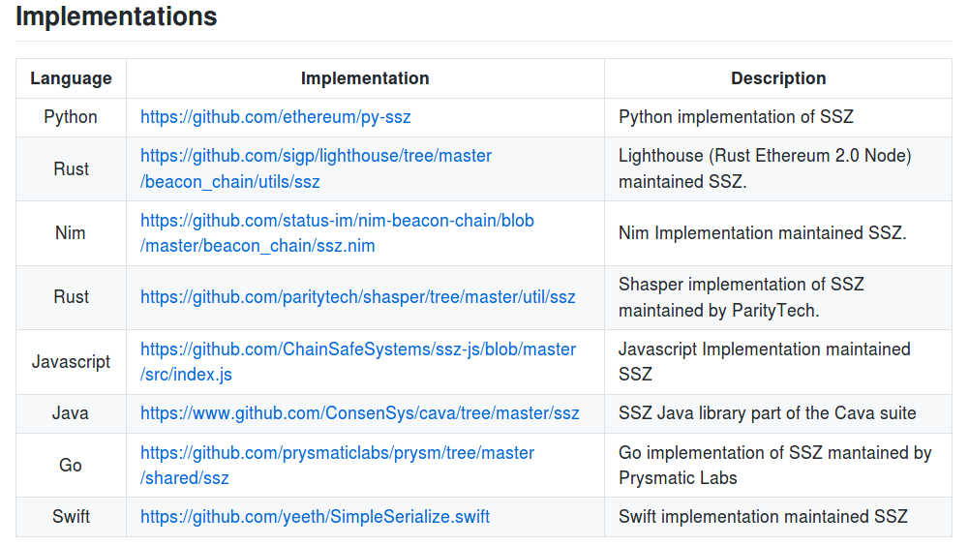Click the Implementations heading
The width and height of the screenshot is (969, 546).
[x=116, y=17]
